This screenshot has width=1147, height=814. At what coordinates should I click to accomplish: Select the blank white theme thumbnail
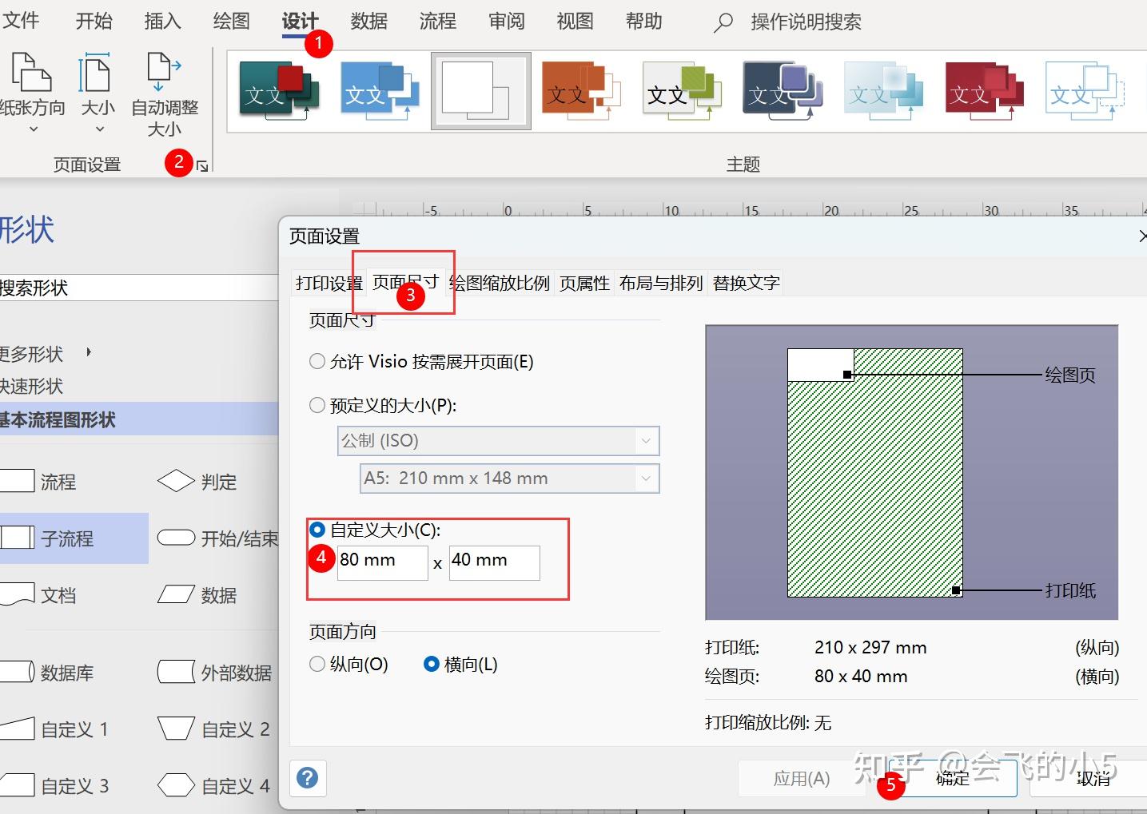(x=480, y=90)
